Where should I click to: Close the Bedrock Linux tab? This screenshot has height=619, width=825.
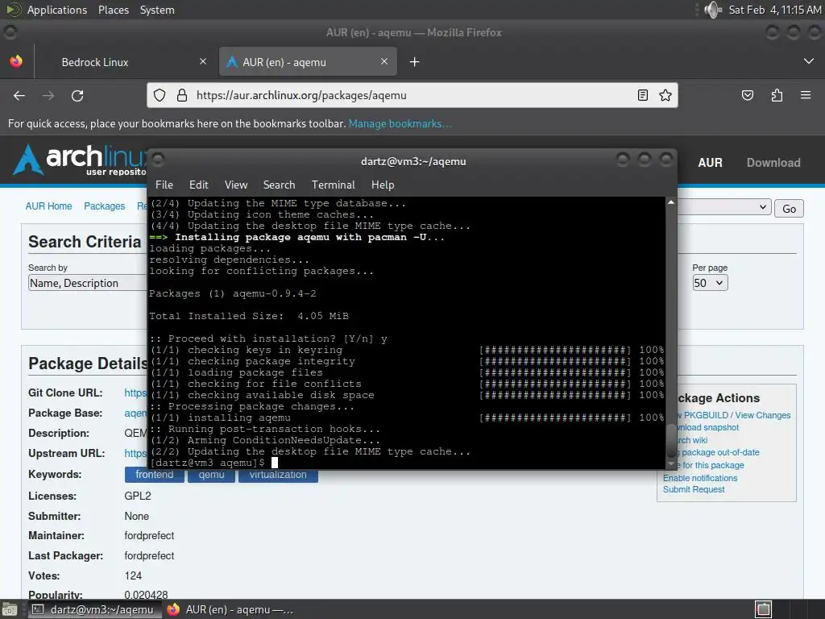[x=203, y=61]
